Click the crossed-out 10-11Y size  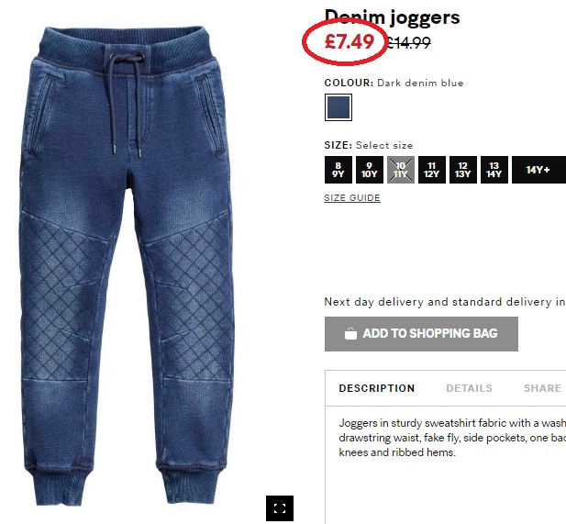401,170
